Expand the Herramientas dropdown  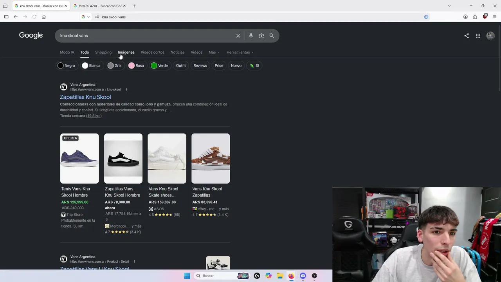tap(240, 52)
